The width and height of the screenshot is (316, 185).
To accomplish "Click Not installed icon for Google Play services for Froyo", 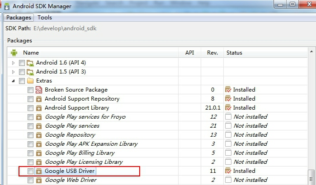I will pos(228,116).
